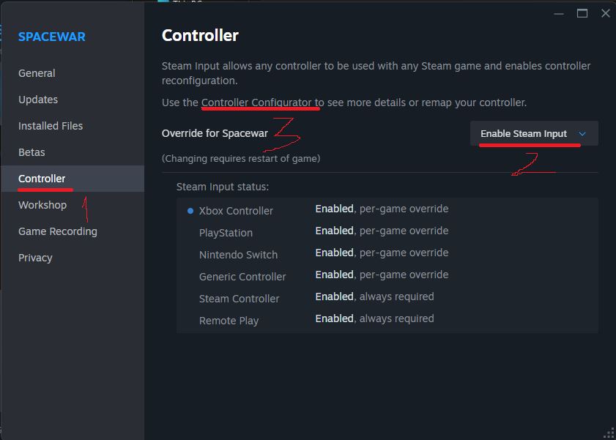This screenshot has width=616, height=440.
Task: Select the Xbox Controller status row
Action: point(236,210)
